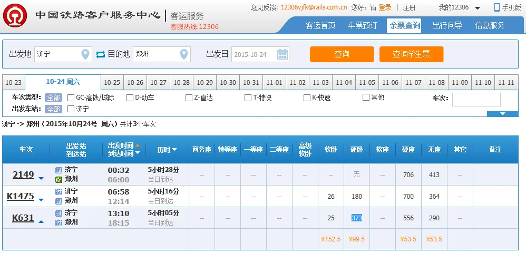This screenshot has width=526, height=253.
Task: Click the 终 icon beside 郑州 in row 2149
Action: pyautogui.click(x=59, y=180)
